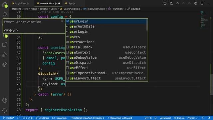Open the timeline history icon in toolbar

click(x=165, y=3)
